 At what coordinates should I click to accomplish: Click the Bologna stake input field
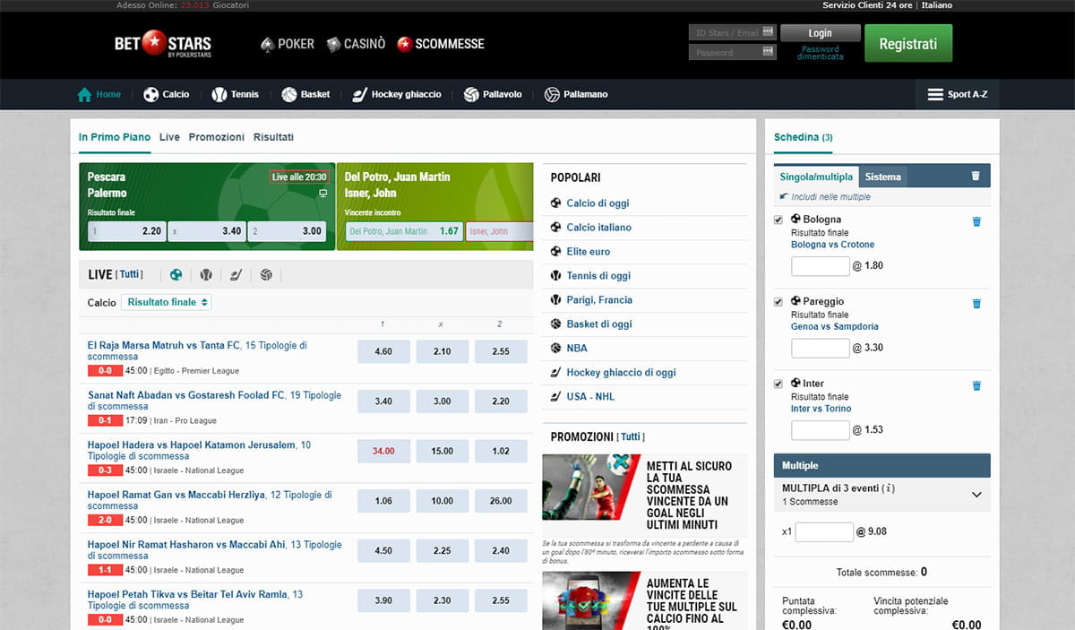[x=821, y=266]
